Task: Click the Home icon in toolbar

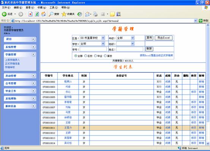Action: click(43, 14)
